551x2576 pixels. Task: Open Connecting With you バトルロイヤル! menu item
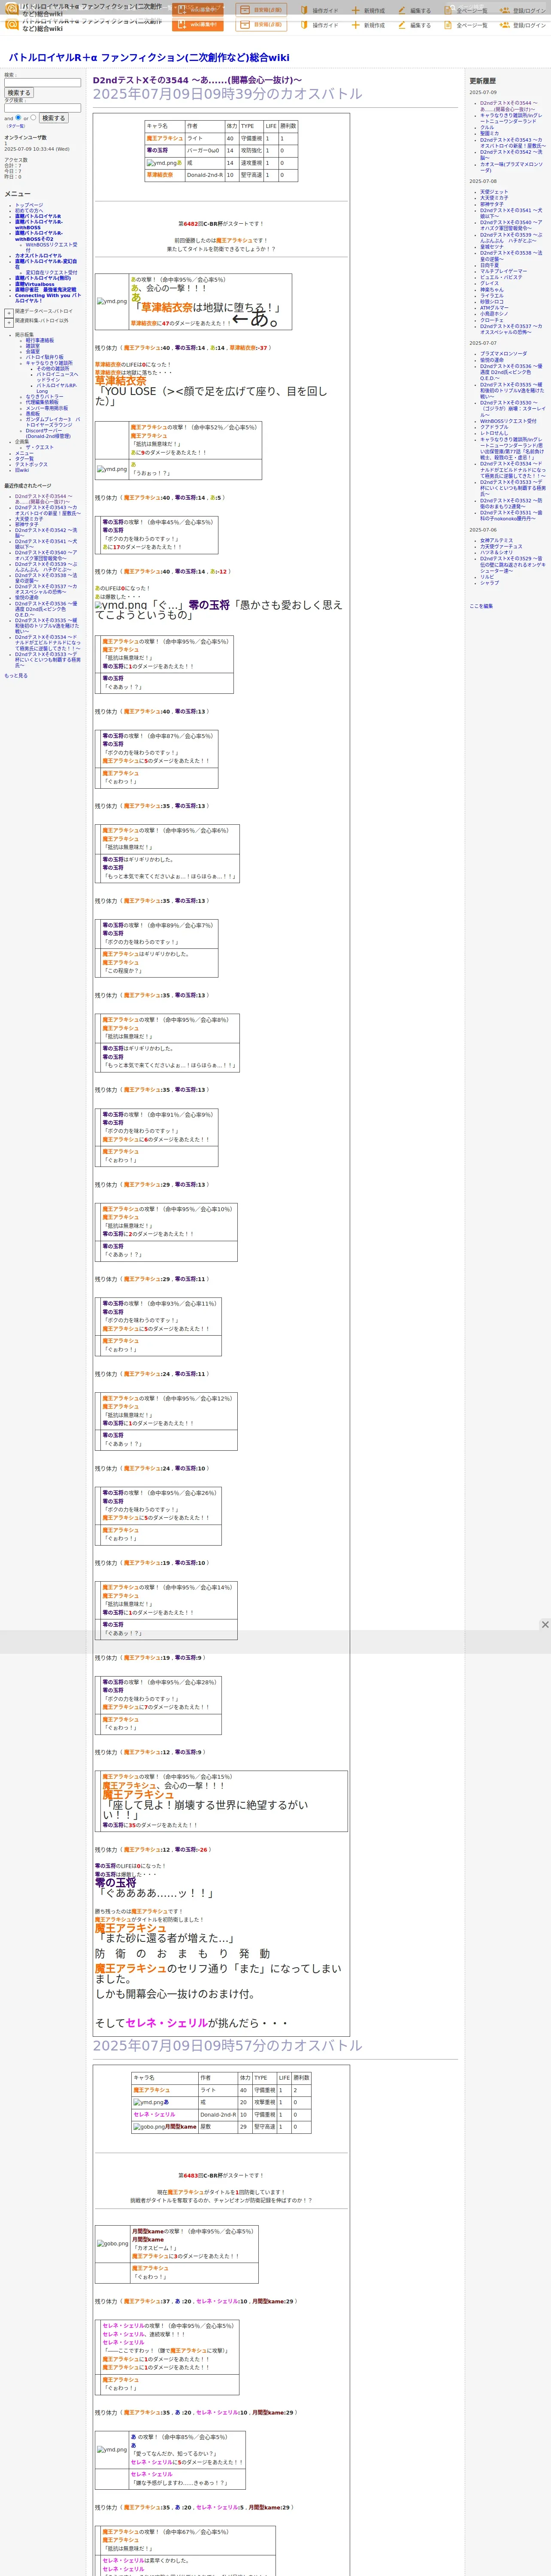click(x=47, y=298)
